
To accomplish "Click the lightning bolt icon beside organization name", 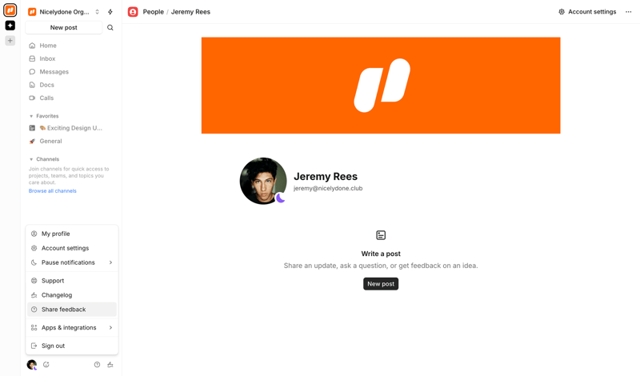I will click(x=110, y=12).
